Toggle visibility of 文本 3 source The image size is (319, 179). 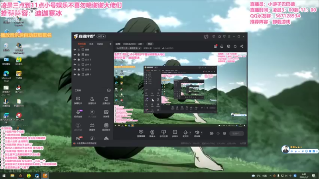pyautogui.click(x=75, y=59)
